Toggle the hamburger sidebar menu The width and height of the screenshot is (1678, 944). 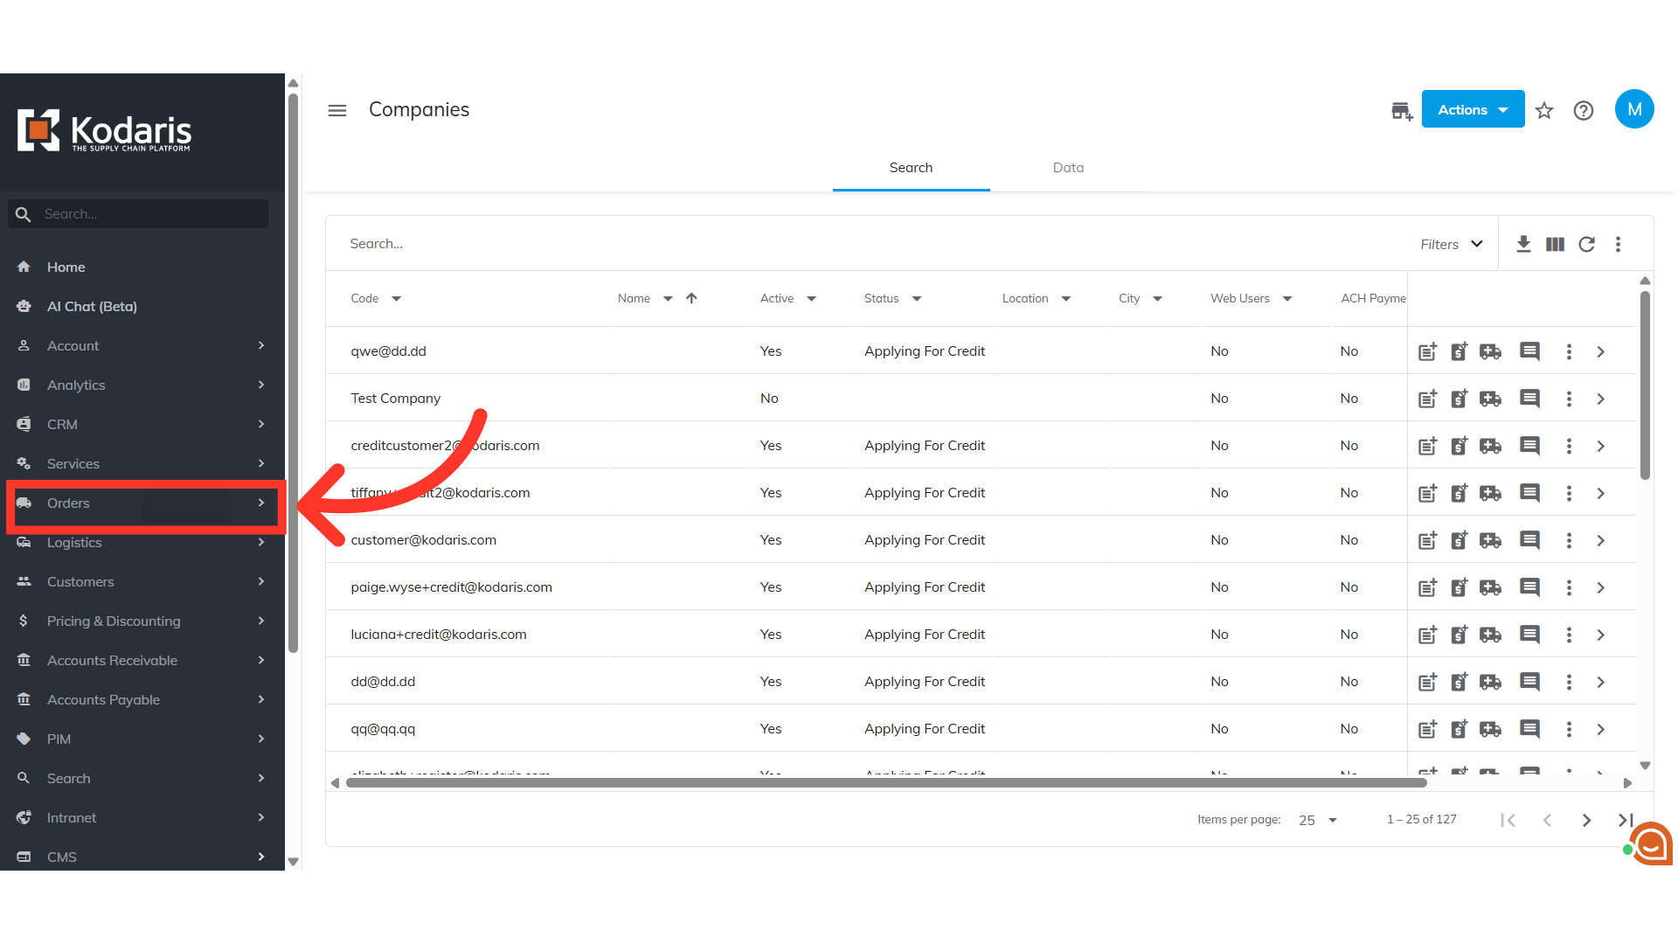(337, 111)
